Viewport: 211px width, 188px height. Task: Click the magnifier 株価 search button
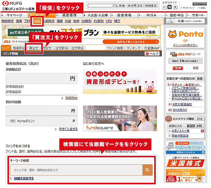tap(120, 6)
